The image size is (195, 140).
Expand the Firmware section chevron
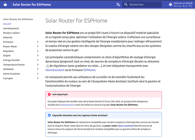[x=38, y=42]
